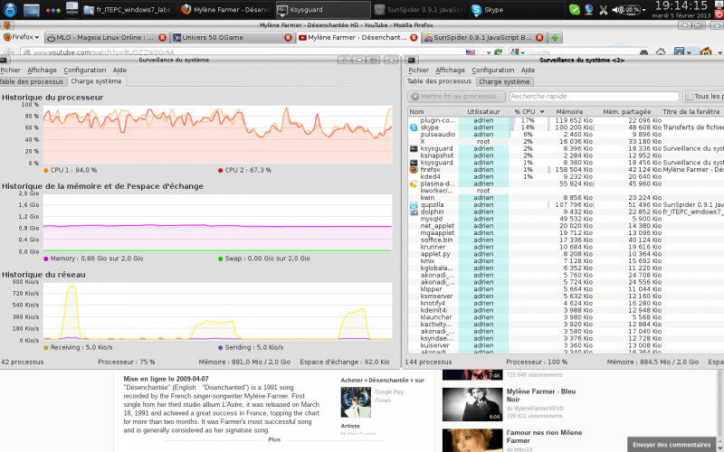Open the Mageia application launcher menu
The image size is (724, 452).
click(x=10, y=9)
